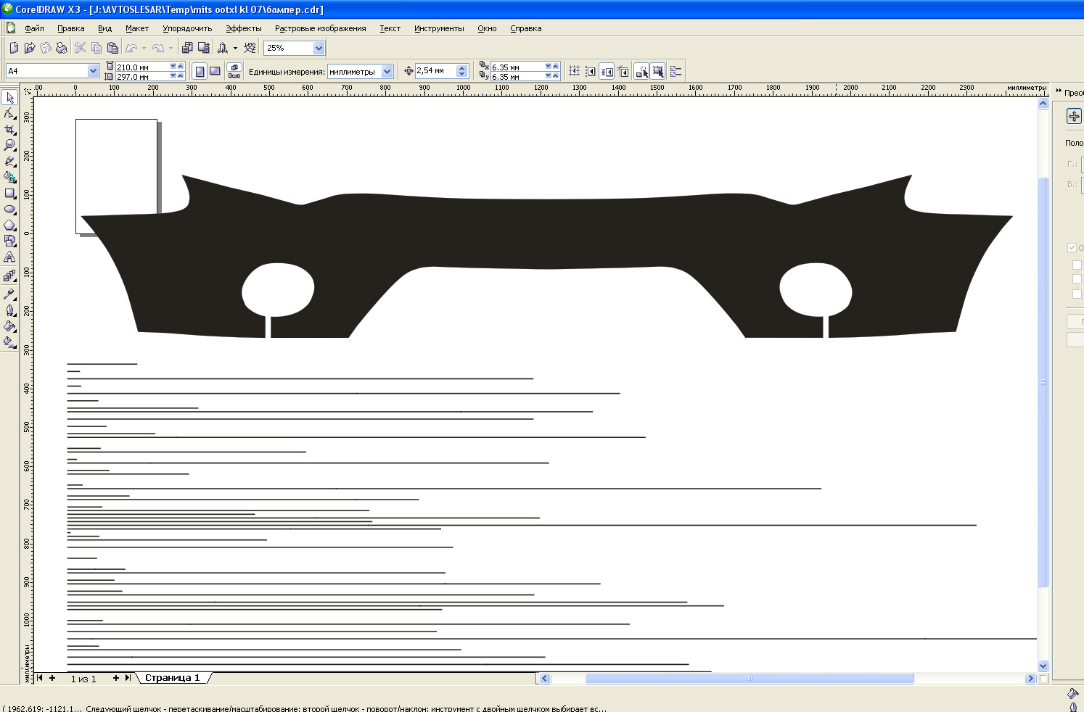The height and width of the screenshot is (712, 1084).
Task: Select the Freehand drawing tool
Action: click(10, 162)
